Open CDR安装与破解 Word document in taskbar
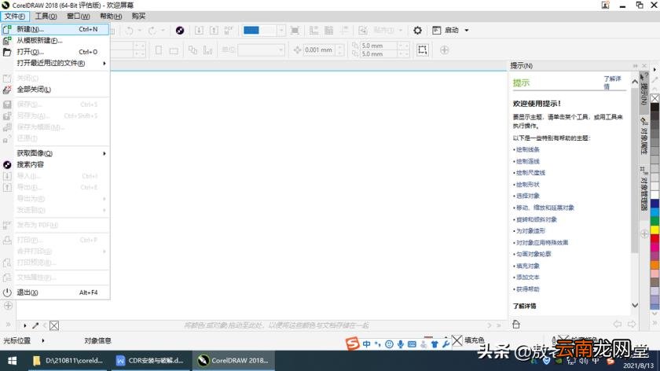 [150, 361]
